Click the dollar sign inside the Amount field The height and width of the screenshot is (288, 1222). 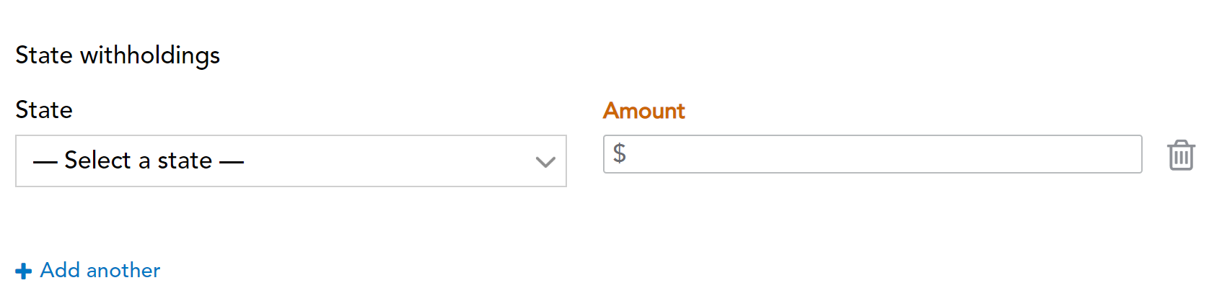(x=620, y=153)
